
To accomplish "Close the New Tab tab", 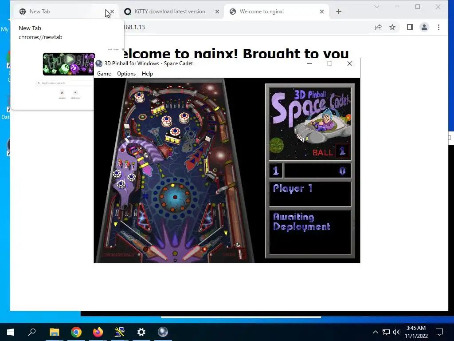I will point(112,12).
